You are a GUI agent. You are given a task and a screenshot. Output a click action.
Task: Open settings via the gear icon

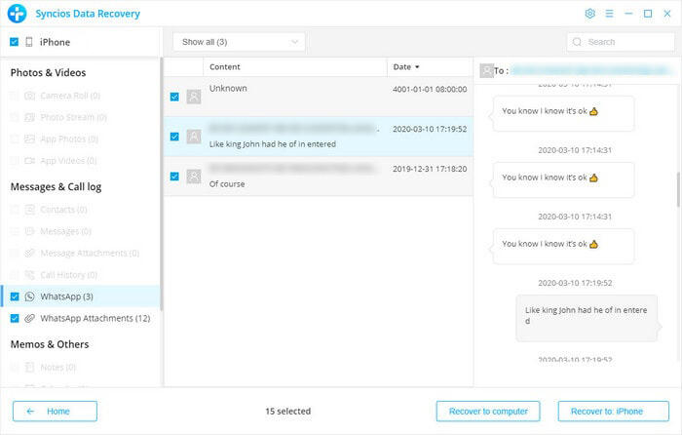[589, 14]
